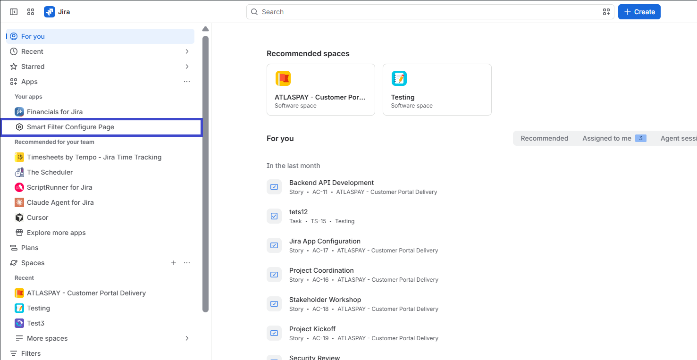Open Smart Filter Configure Page
This screenshot has height=360, width=697.
click(101, 127)
